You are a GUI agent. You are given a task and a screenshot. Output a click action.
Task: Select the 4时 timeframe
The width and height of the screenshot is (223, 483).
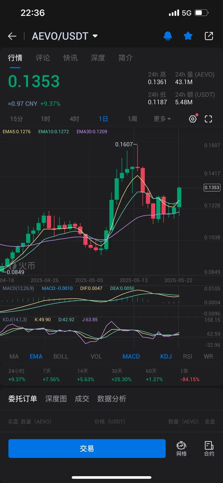74,119
